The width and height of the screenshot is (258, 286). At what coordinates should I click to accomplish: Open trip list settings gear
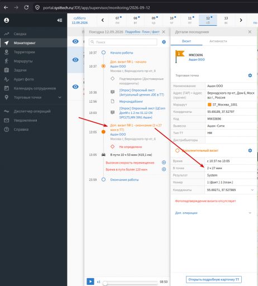coord(164,42)
